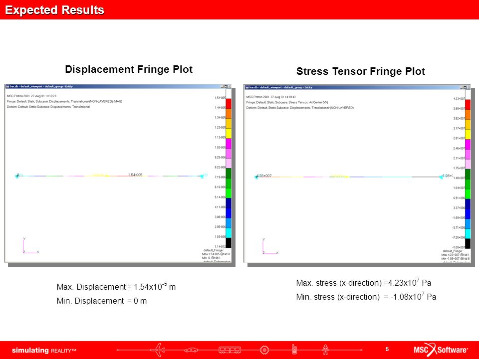Click the 'Min -1.08+007 @Nd 6' text
479x359 pixels.
pos(456,259)
